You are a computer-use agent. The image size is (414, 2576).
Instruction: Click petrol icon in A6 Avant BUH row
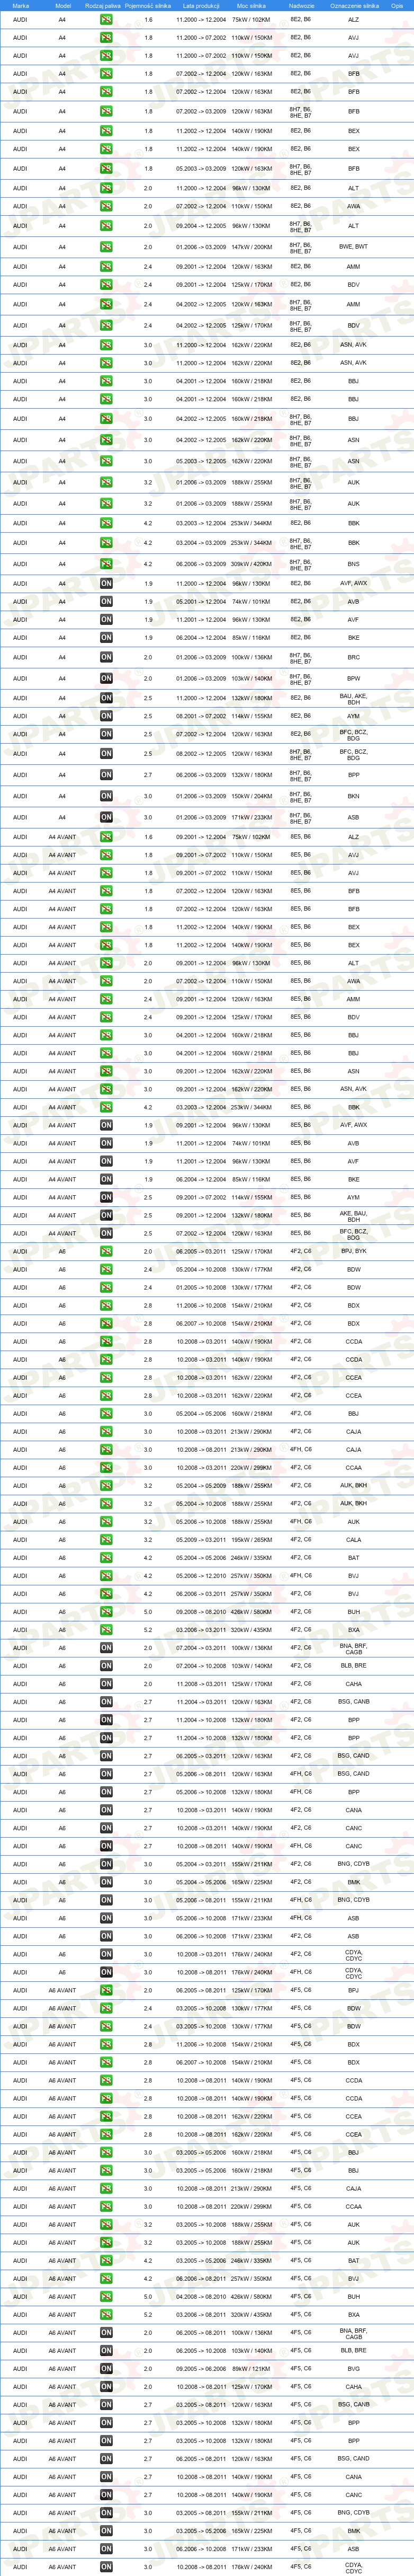106,2297
